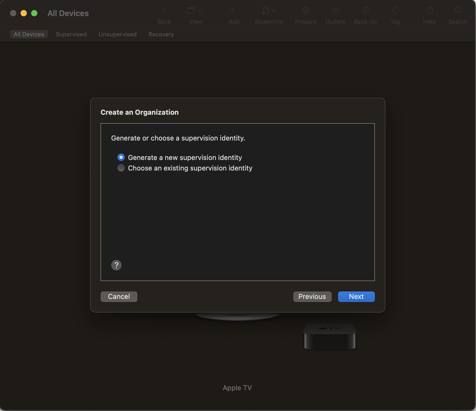Click Next to continue setup
This screenshot has width=476, height=411.
click(356, 297)
